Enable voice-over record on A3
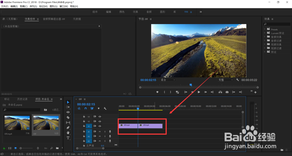The image size is (292, 156). (110, 141)
